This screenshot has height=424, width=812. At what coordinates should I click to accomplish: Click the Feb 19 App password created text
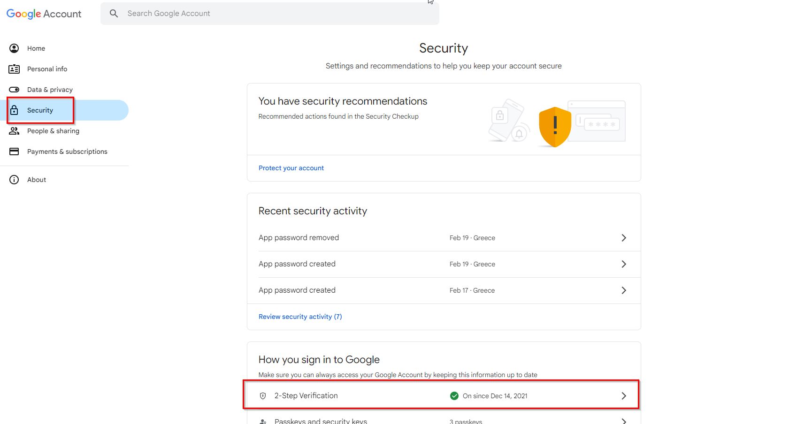click(x=297, y=264)
